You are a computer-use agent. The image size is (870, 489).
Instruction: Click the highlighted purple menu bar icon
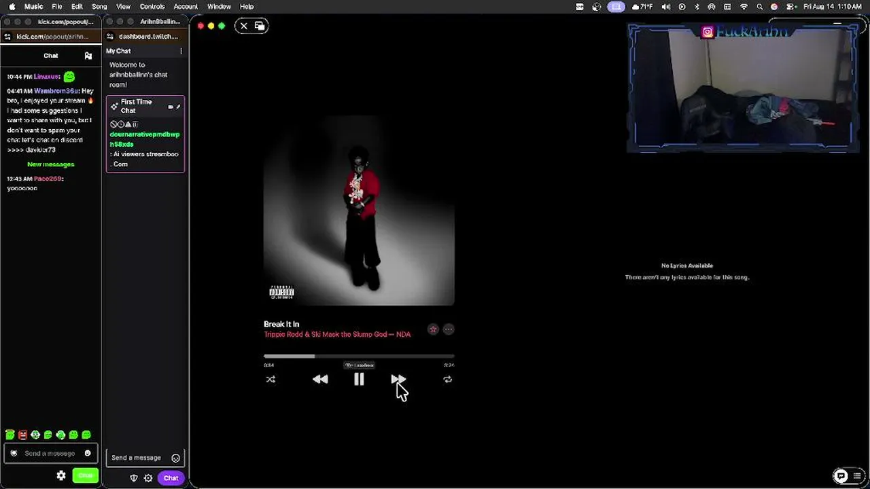pyautogui.click(x=616, y=7)
